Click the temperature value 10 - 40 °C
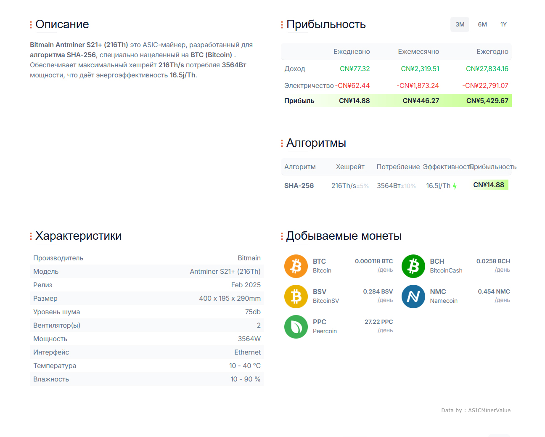This screenshot has width=545, height=437. point(245,365)
